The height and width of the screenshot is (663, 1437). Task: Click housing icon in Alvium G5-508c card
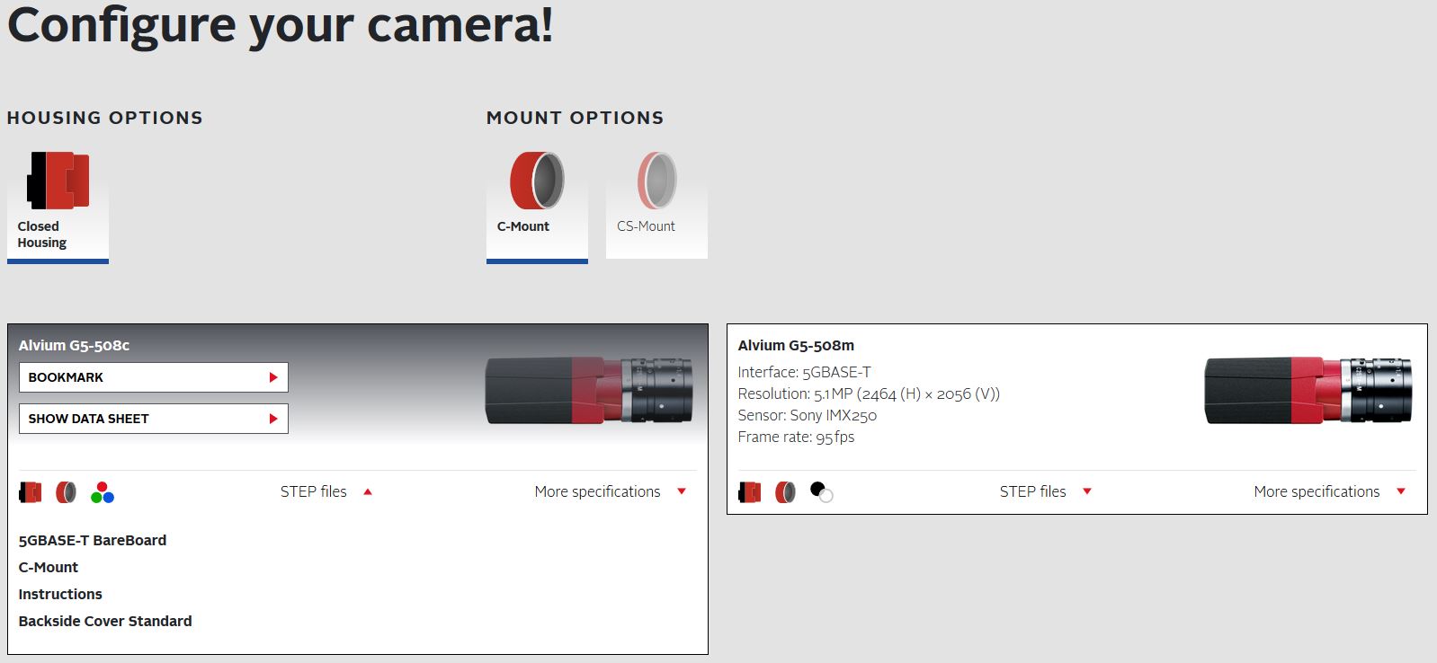click(31, 492)
